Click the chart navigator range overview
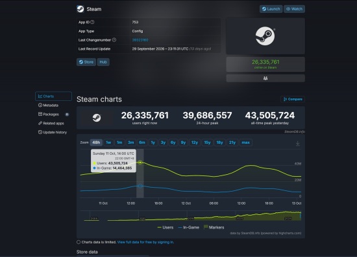This screenshot has width=357, height=257. point(191,216)
